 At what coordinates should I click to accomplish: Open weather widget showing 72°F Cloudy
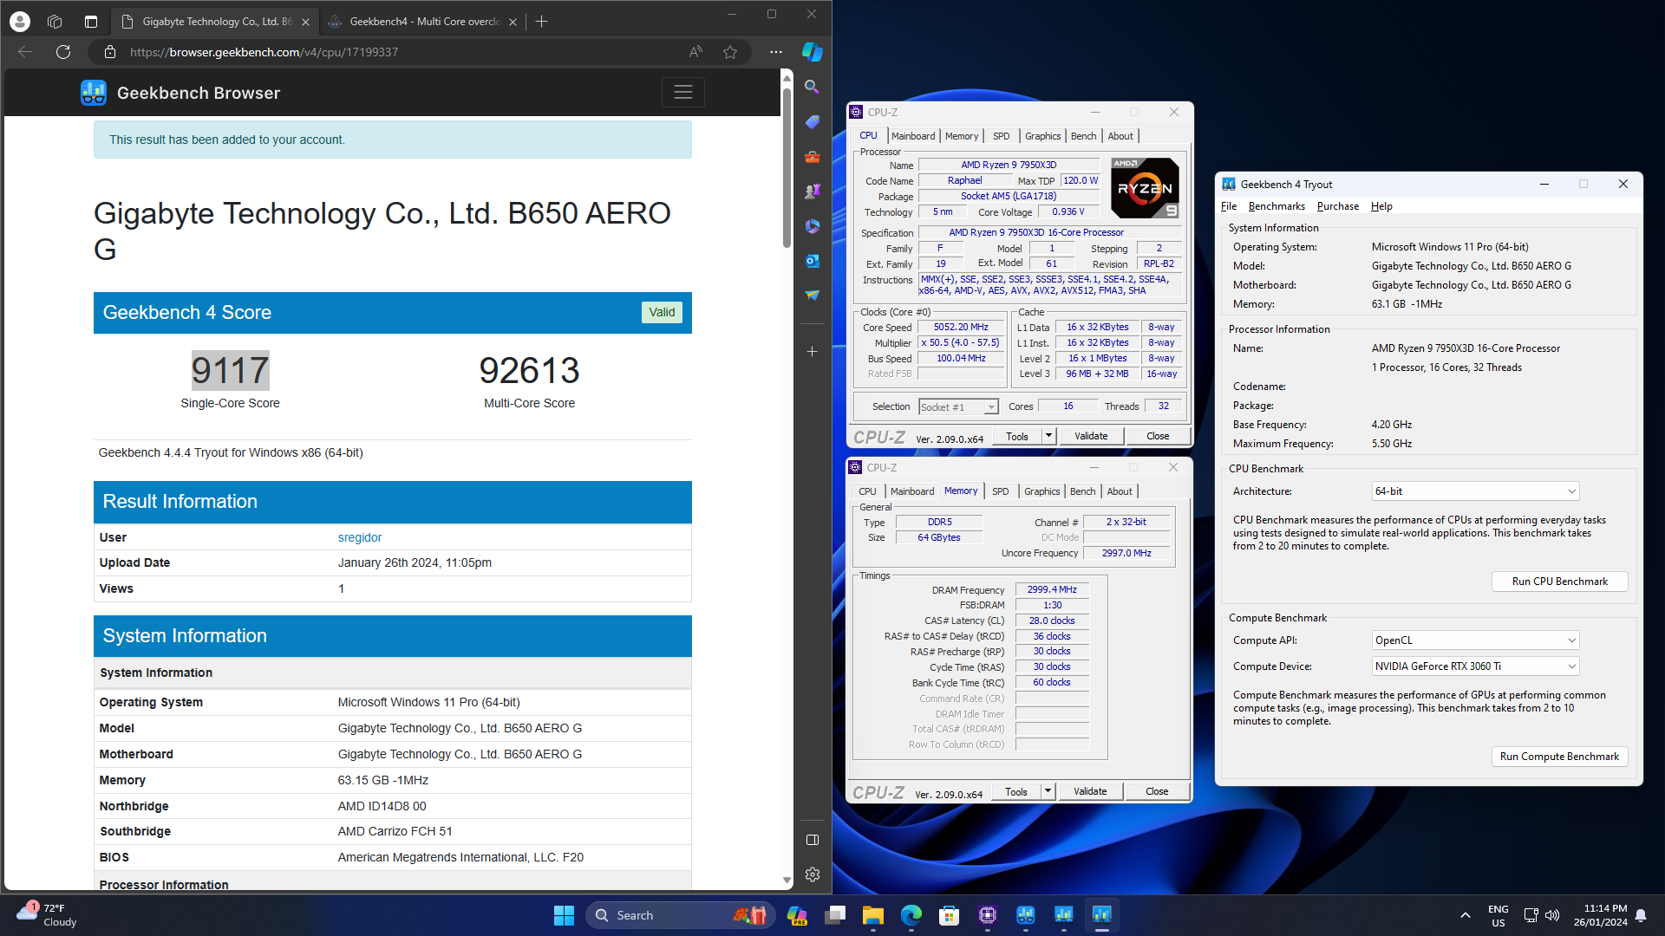[48, 915]
